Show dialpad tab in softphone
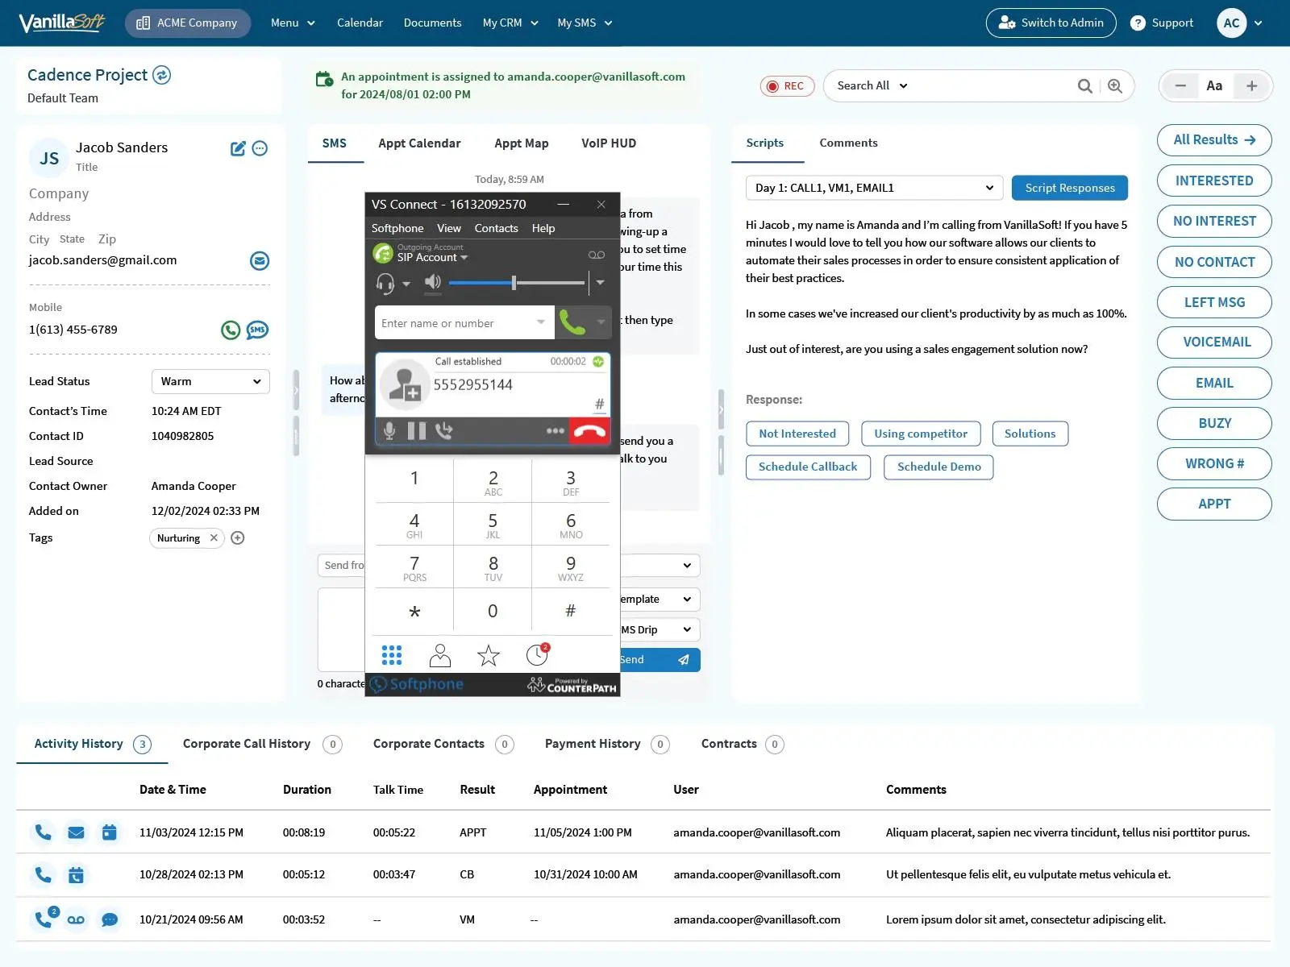This screenshot has height=967, width=1290. [392, 656]
